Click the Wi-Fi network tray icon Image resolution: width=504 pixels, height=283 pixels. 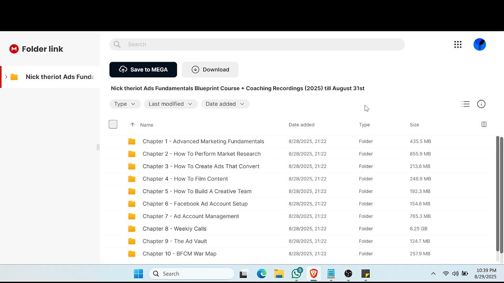[x=446, y=274]
